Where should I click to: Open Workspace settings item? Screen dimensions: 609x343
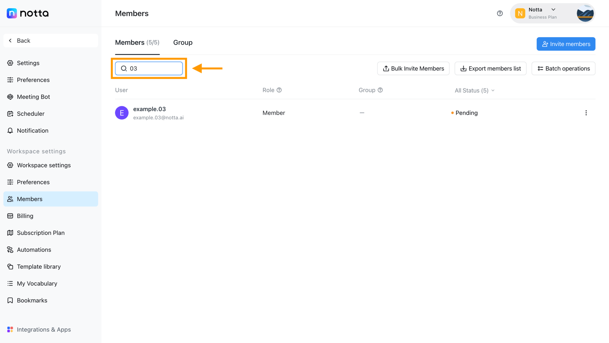click(51, 165)
